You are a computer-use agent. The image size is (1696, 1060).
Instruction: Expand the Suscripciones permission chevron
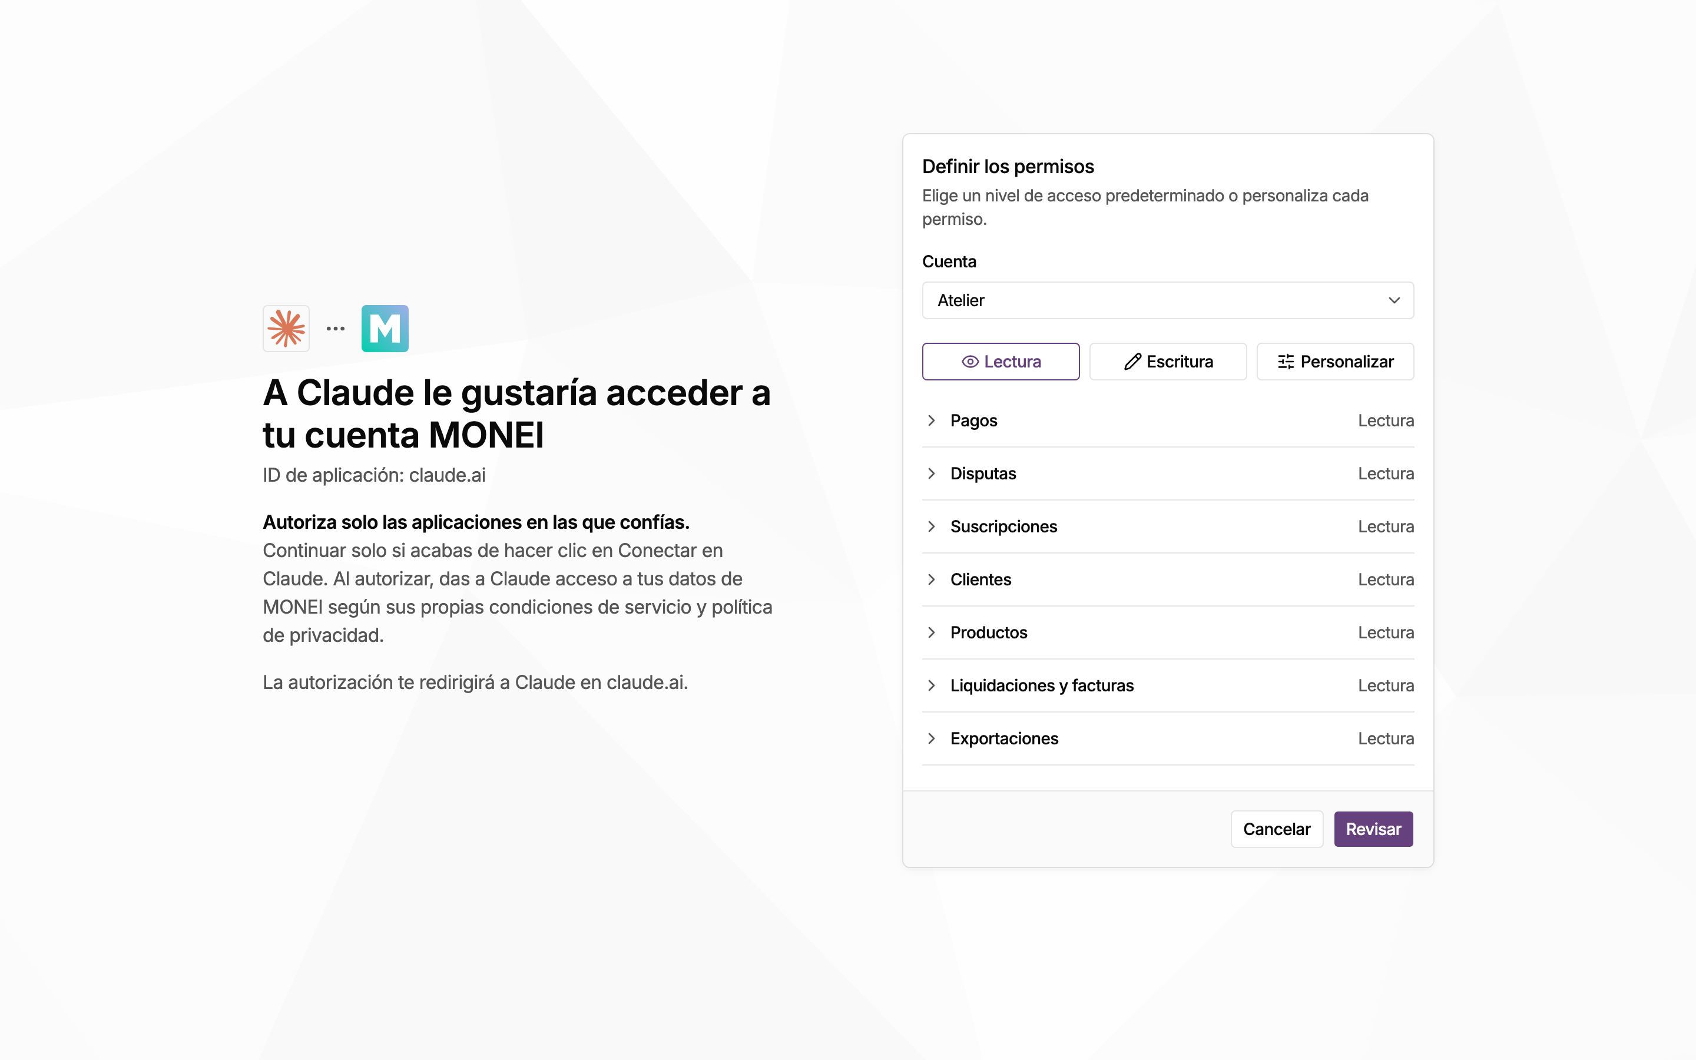click(932, 526)
